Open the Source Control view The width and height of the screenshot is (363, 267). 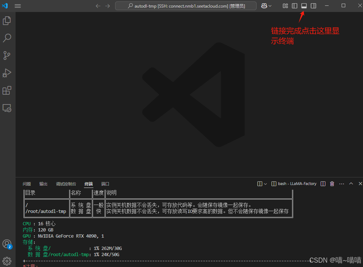coord(7,56)
